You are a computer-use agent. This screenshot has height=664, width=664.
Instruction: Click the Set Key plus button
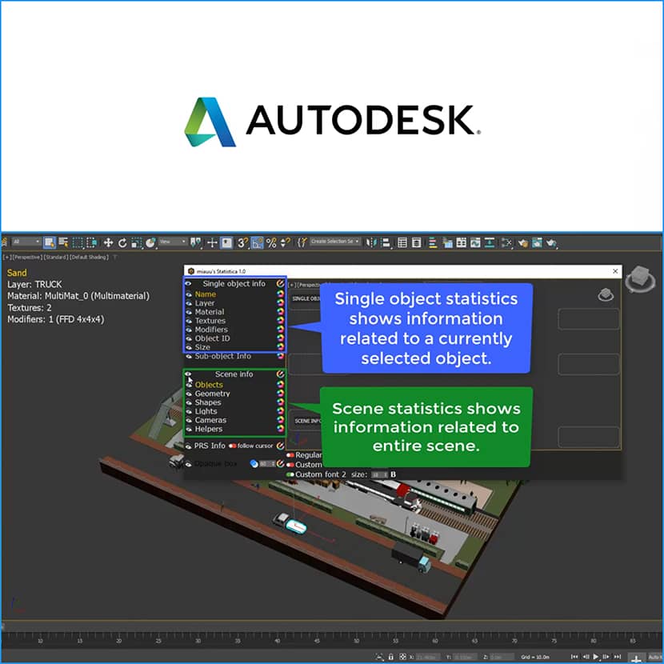coord(637,658)
